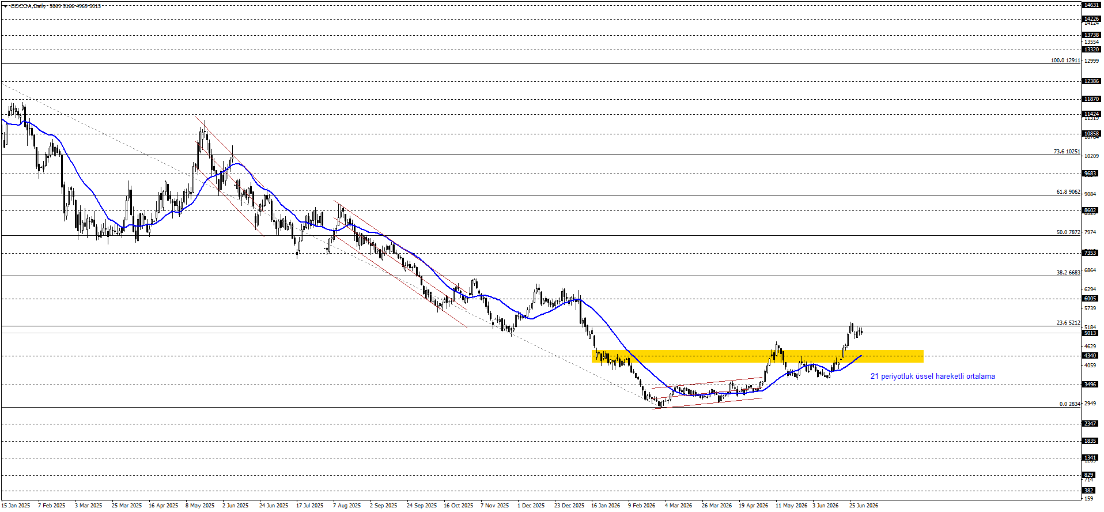The height and width of the screenshot is (512, 1104).
Task: Select the Fibonacci 38.2 6683 level label
Action: click(x=1068, y=273)
